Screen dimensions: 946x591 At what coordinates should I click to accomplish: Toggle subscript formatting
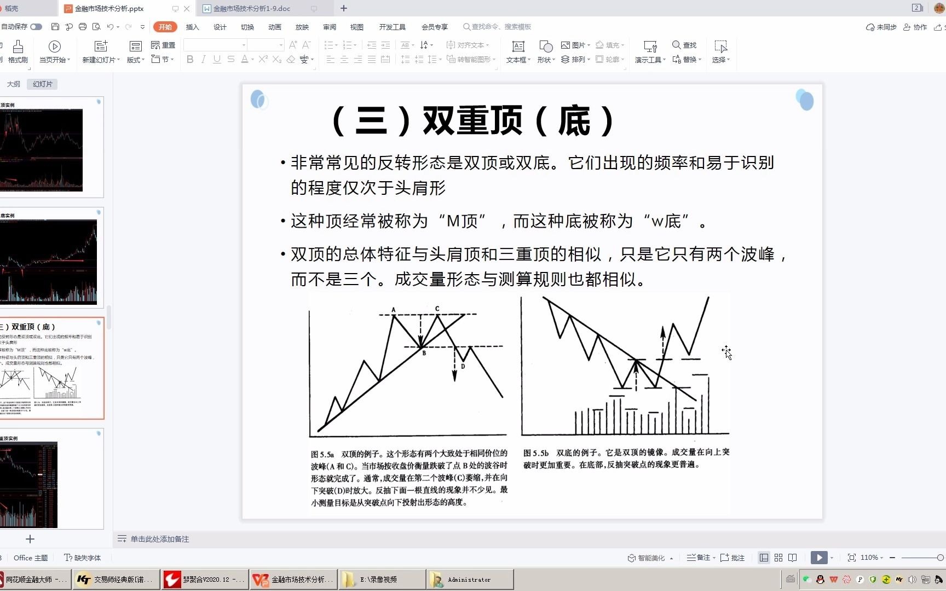(277, 59)
